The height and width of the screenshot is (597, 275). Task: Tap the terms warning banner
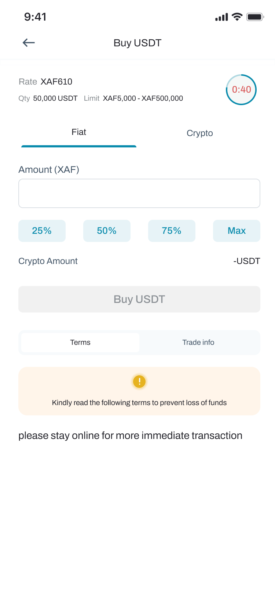coord(139,391)
